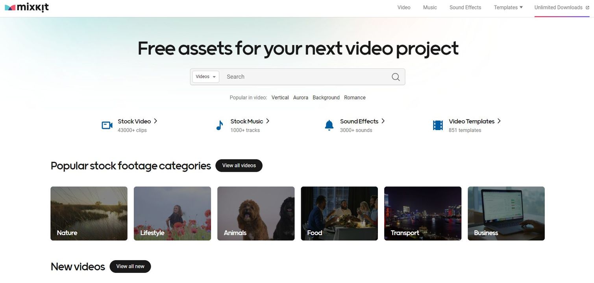The width and height of the screenshot is (594, 283).
Task: Select the Romance popular search link
Action: coord(355,97)
